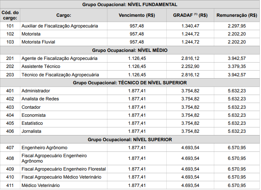Click the 'Grupo Ocupacional: NÍVEL SUPERIOR' header

[x=130, y=139]
